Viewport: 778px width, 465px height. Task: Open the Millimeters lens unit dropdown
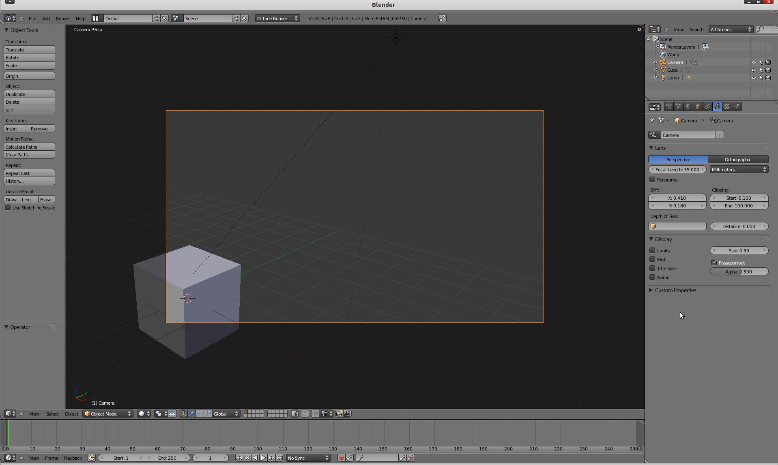tap(739, 170)
